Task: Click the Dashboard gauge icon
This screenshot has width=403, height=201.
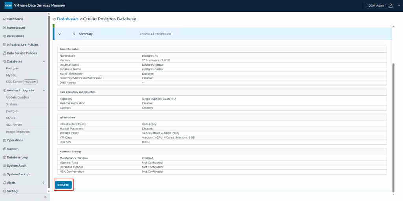Action: pyautogui.click(x=4, y=19)
